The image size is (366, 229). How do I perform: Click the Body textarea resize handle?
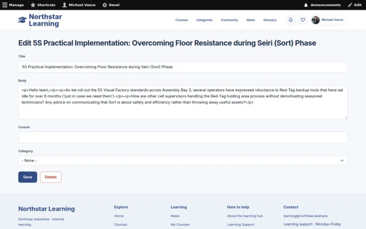click(x=346, y=118)
